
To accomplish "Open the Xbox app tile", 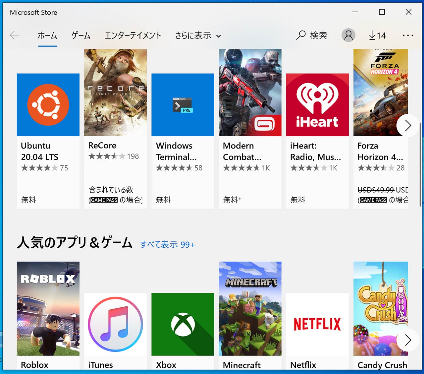I will tap(183, 324).
